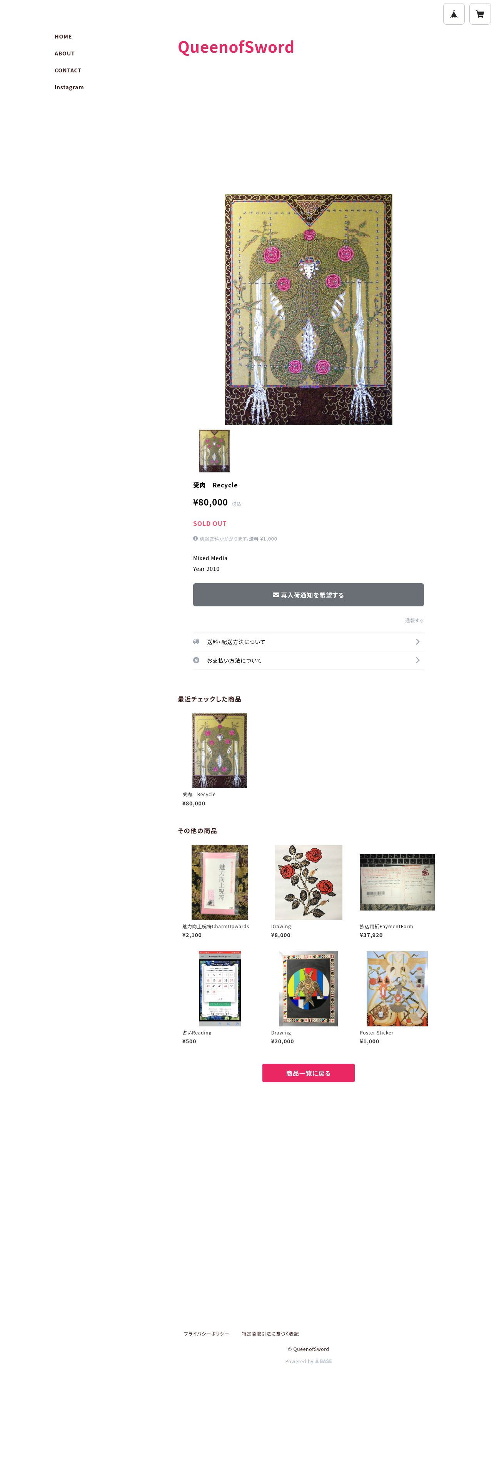Click the BASE tent logo icon
The height and width of the screenshot is (1483, 494).
454,14
